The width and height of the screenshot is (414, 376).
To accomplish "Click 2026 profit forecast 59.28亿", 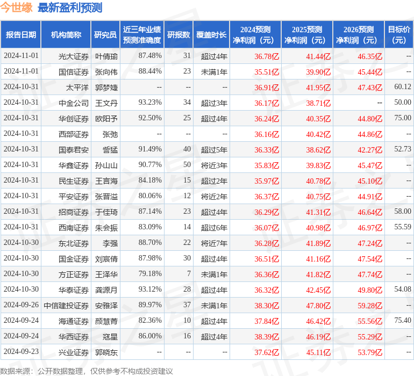I will click(x=370, y=306).
